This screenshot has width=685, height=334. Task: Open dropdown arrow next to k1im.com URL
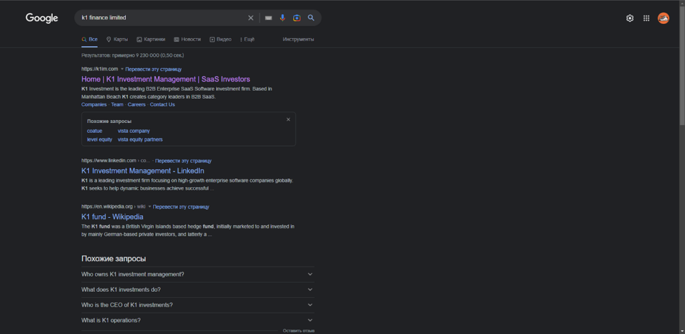pyautogui.click(x=122, y=69)
